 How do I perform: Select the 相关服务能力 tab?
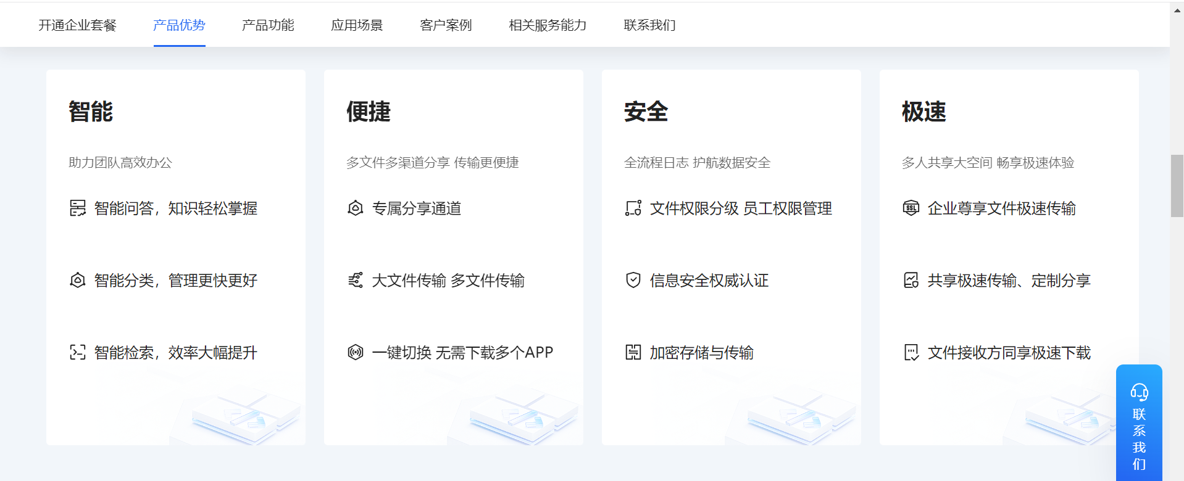(x=548, y=25)
